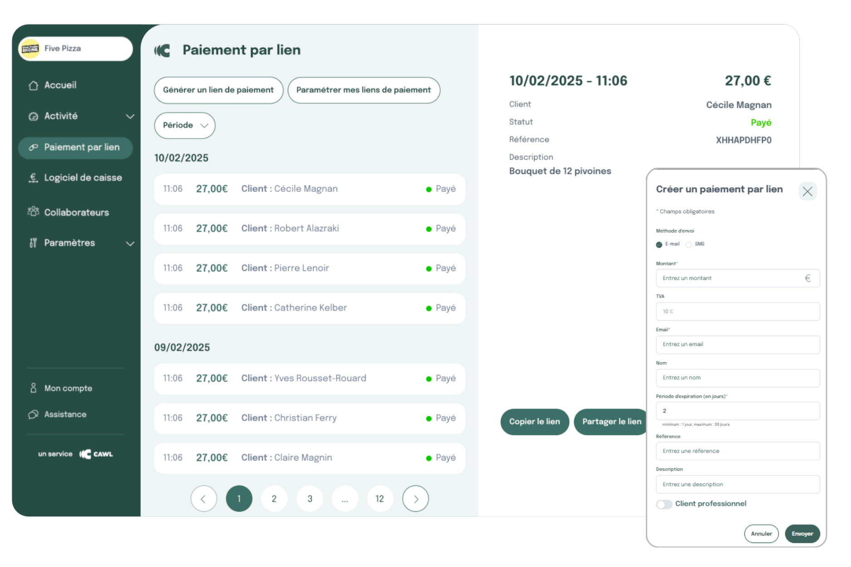Click the Paramètres tools icon
This screenshot has height=567, width=851.
pyautogui.click(x=33, y=243)
